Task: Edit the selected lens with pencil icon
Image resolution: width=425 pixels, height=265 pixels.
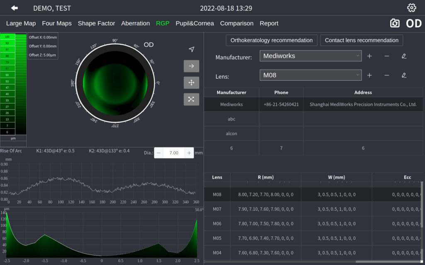Action: coord(404,75)
